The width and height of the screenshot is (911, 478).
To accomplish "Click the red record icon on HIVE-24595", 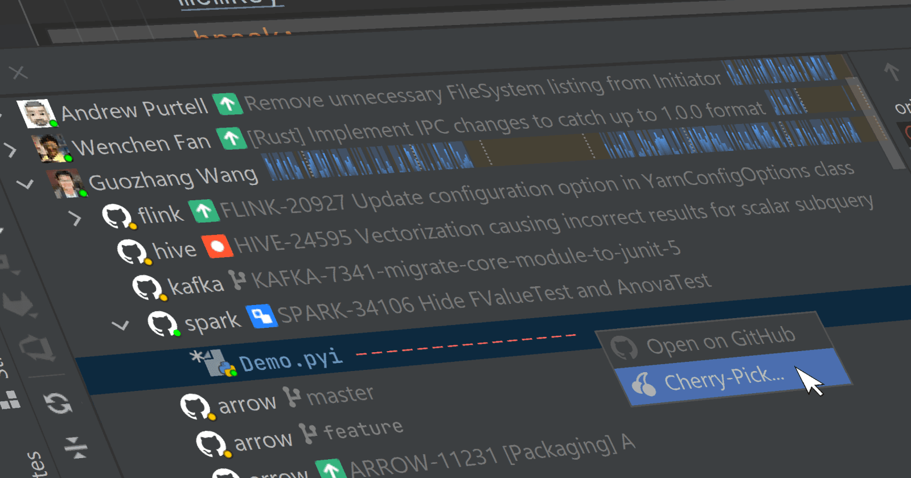I will [217, 246].
